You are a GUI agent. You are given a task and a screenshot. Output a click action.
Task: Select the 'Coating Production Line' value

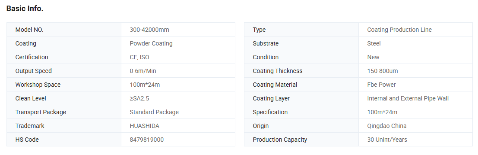399,30
